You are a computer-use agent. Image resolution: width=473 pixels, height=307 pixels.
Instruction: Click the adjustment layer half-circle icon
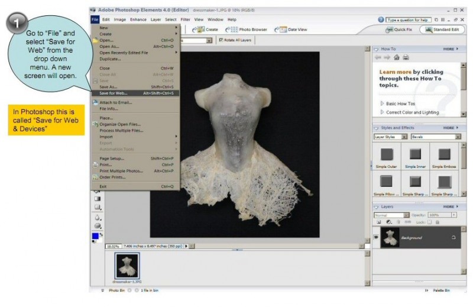pos(389,222)
